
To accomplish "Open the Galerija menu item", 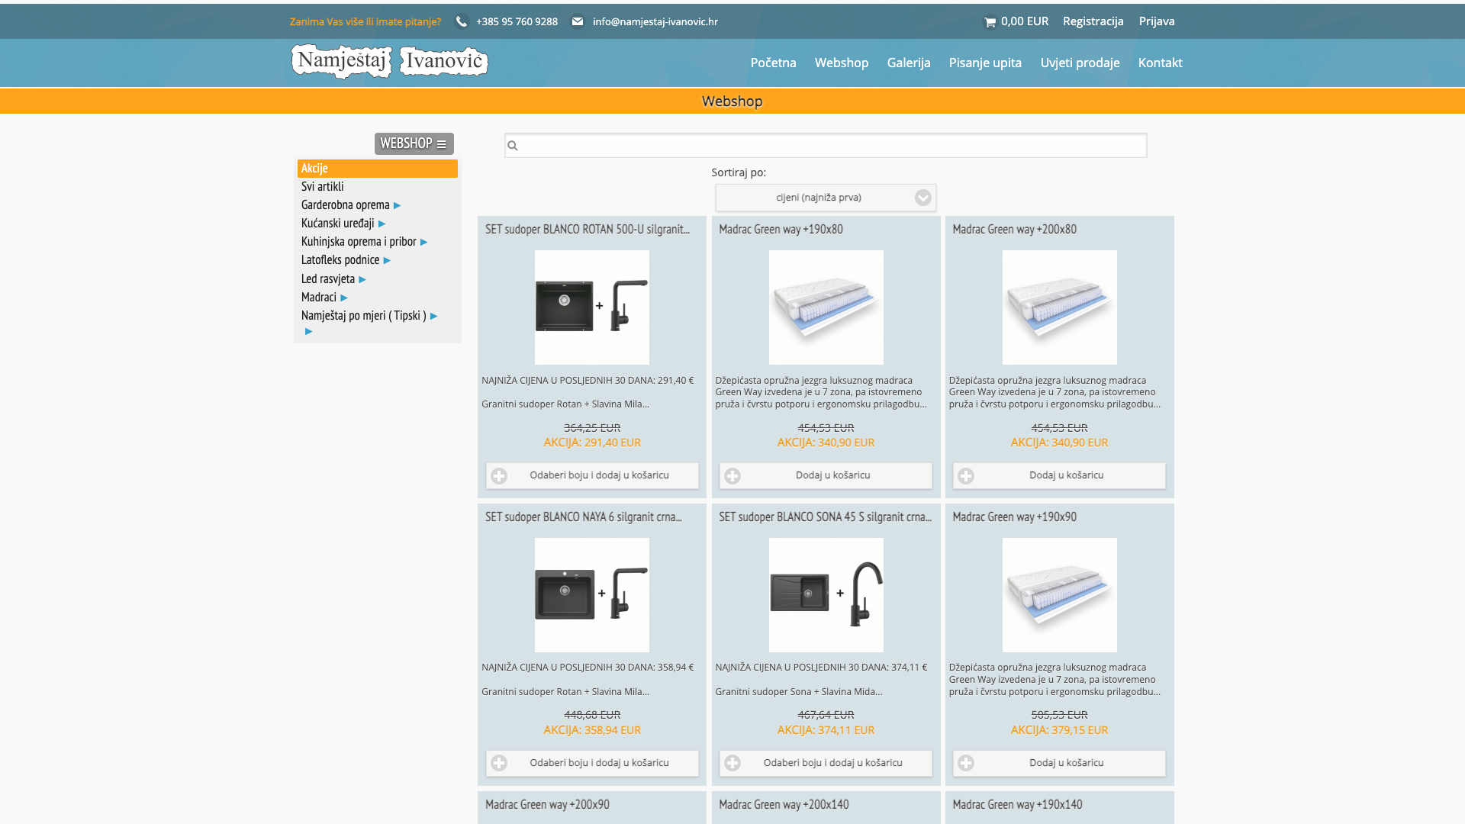I will point(908,63).
